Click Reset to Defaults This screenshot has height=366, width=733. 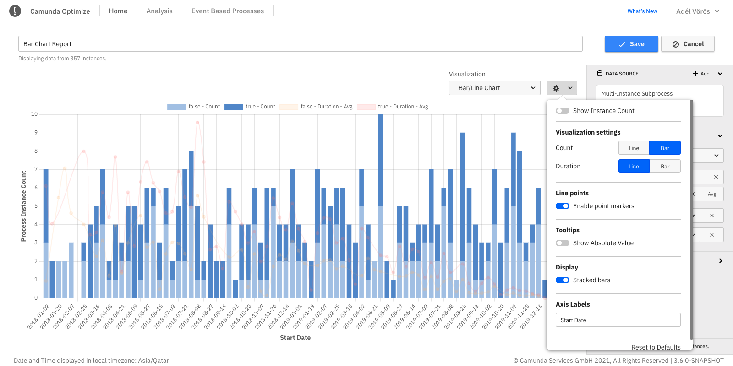coord(656,347)
